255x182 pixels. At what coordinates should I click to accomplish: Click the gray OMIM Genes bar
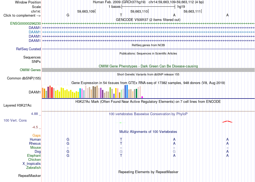(x=148, y=70)
